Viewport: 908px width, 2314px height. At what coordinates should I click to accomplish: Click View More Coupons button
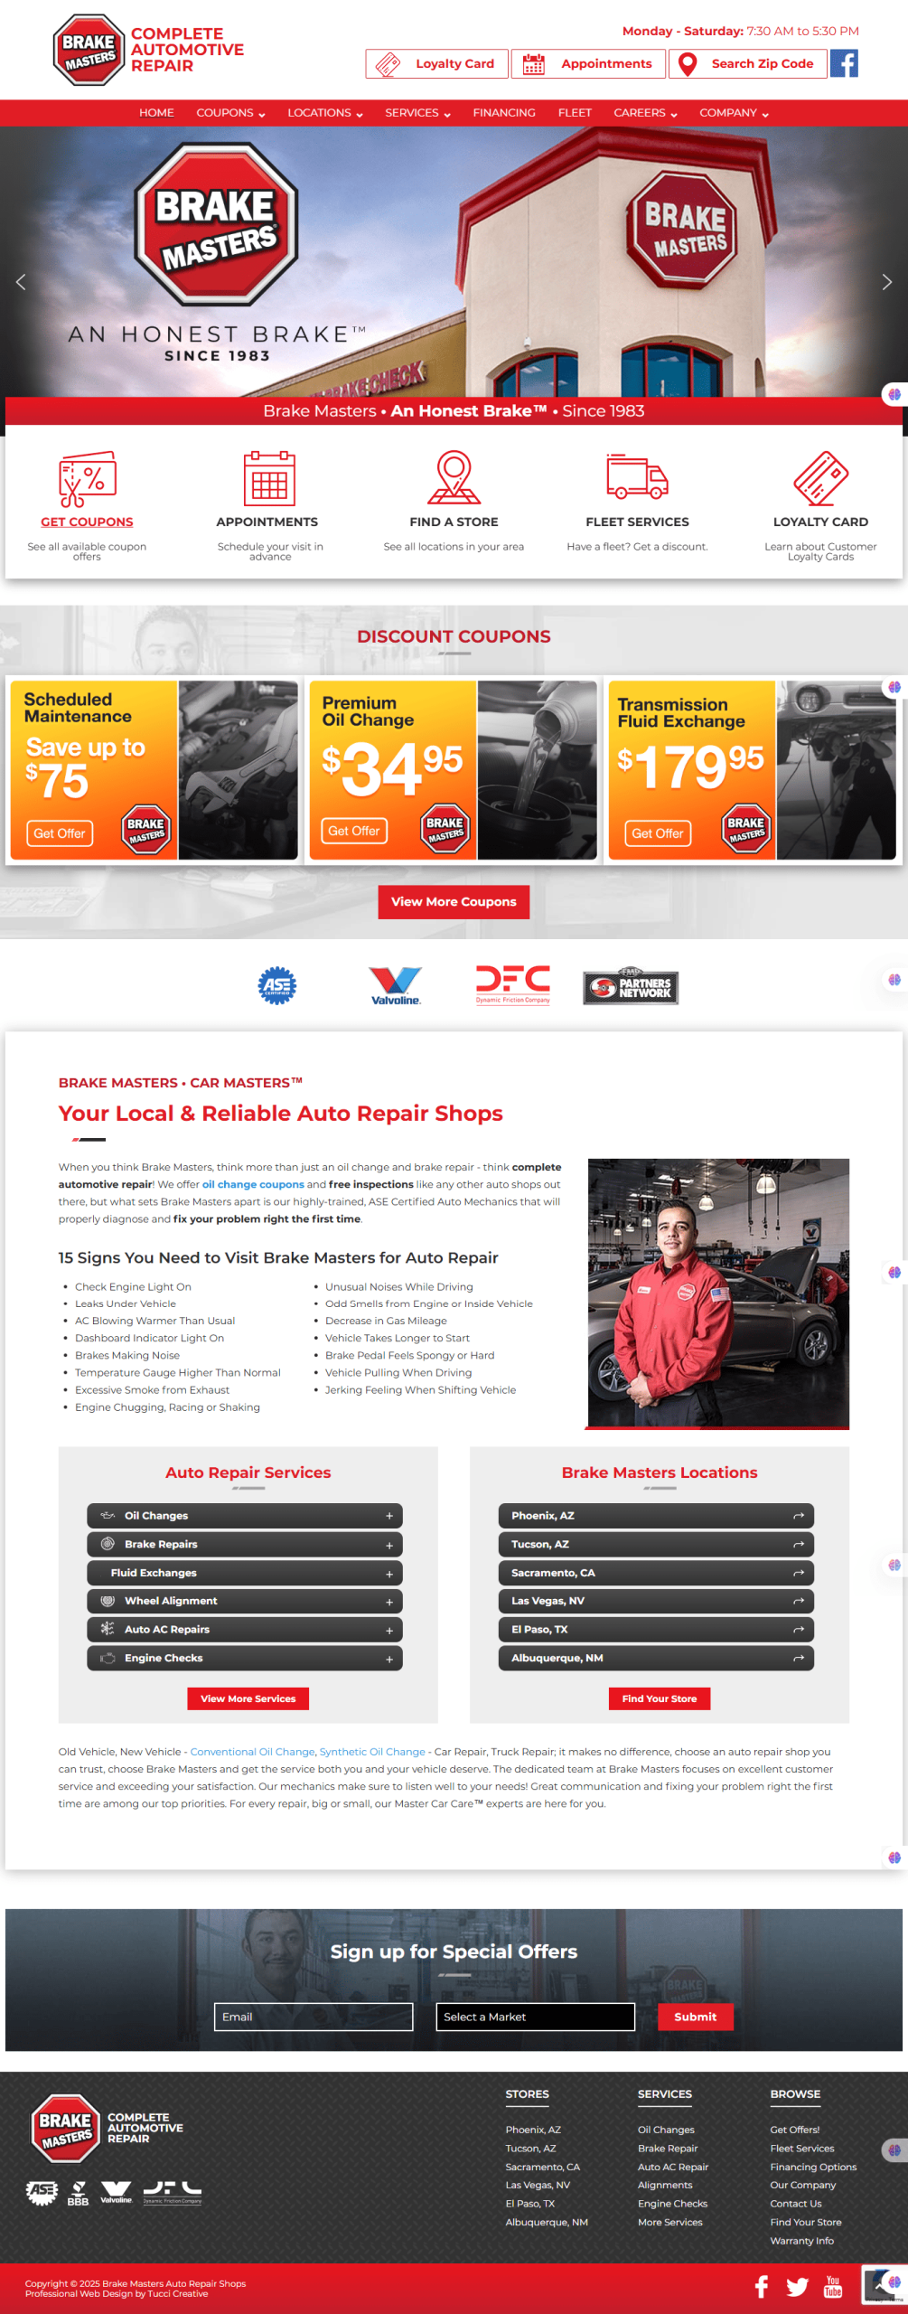[x=454, y=902]
